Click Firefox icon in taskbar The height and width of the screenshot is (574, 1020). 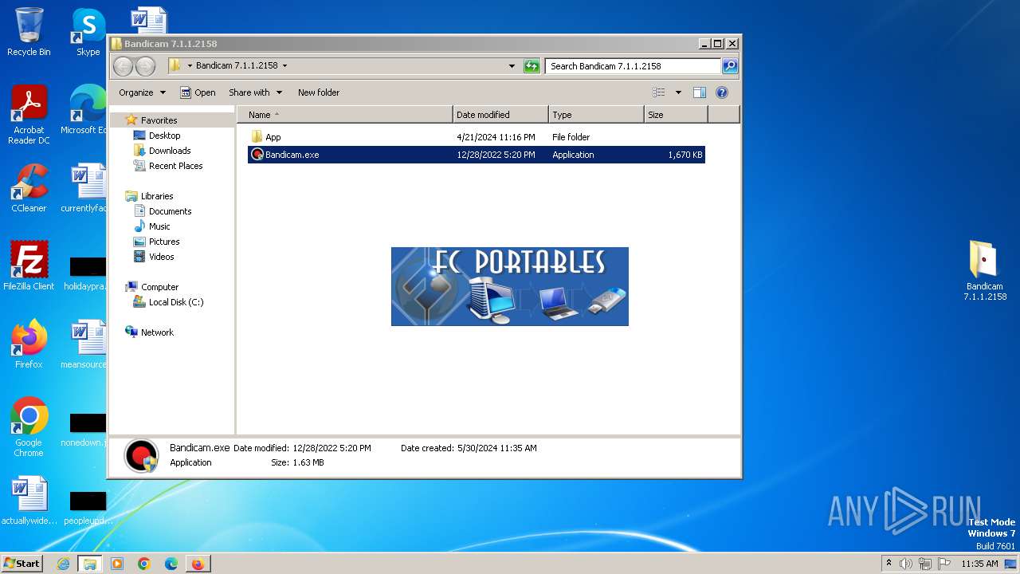(198, 564)
